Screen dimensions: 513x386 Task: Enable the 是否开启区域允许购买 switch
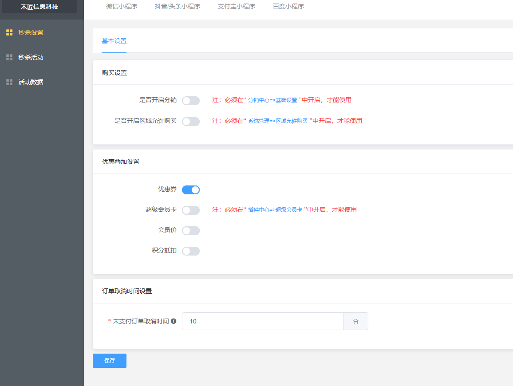click(x=191, y=122)
